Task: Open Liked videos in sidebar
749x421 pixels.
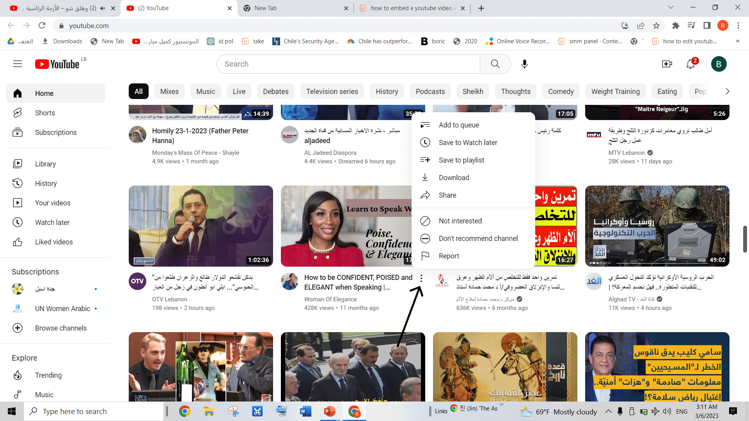Action: (x=55, y=242)
